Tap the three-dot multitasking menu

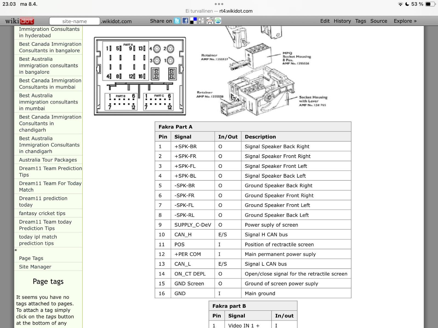(x=219, y=4)
